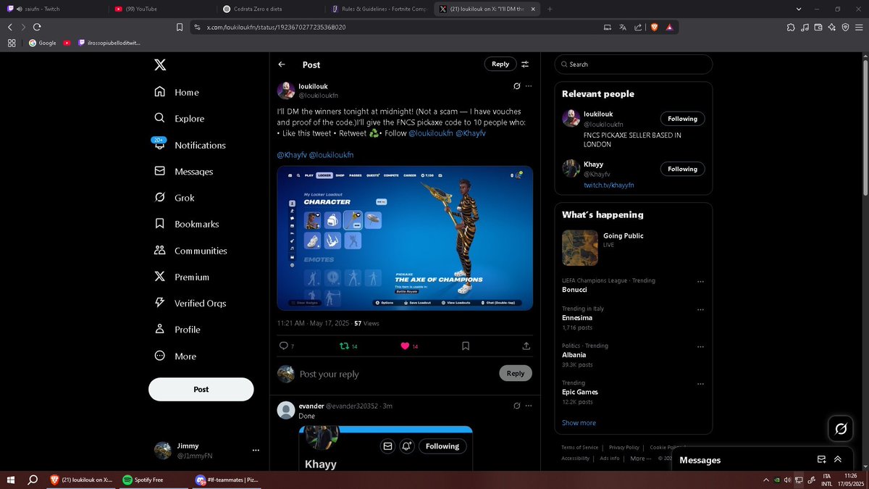Screen dimensions: 869x489
Task: Switch to the (99) YouTube browser tab
Action: (163, 9)
